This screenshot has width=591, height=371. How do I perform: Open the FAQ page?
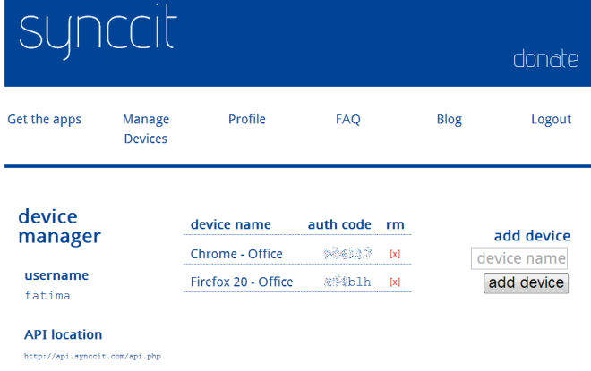pyautogui.click(x=348, y=119)
